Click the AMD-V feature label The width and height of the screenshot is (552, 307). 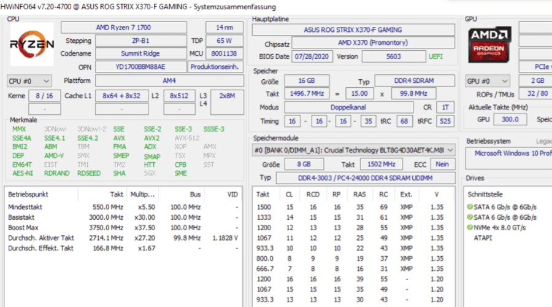(54, 156)
